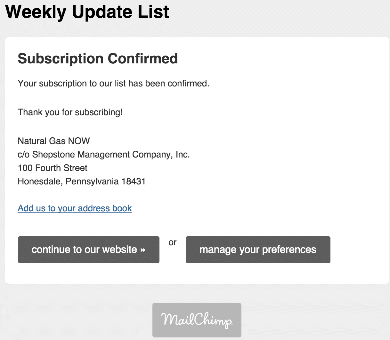The image size is (390, 340).
Task: Click the word 'or' between the buttons
Action: (173, 243)
